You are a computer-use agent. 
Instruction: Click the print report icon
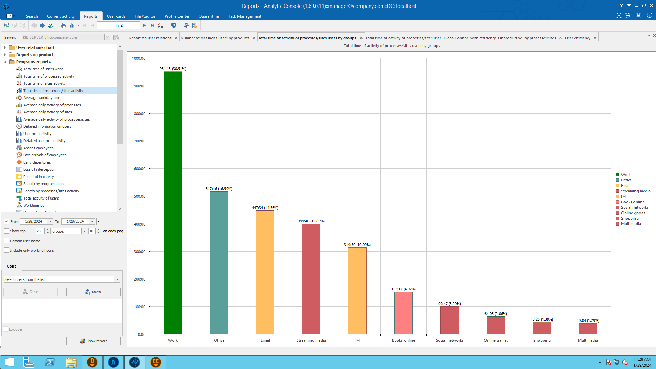[64, 25]
